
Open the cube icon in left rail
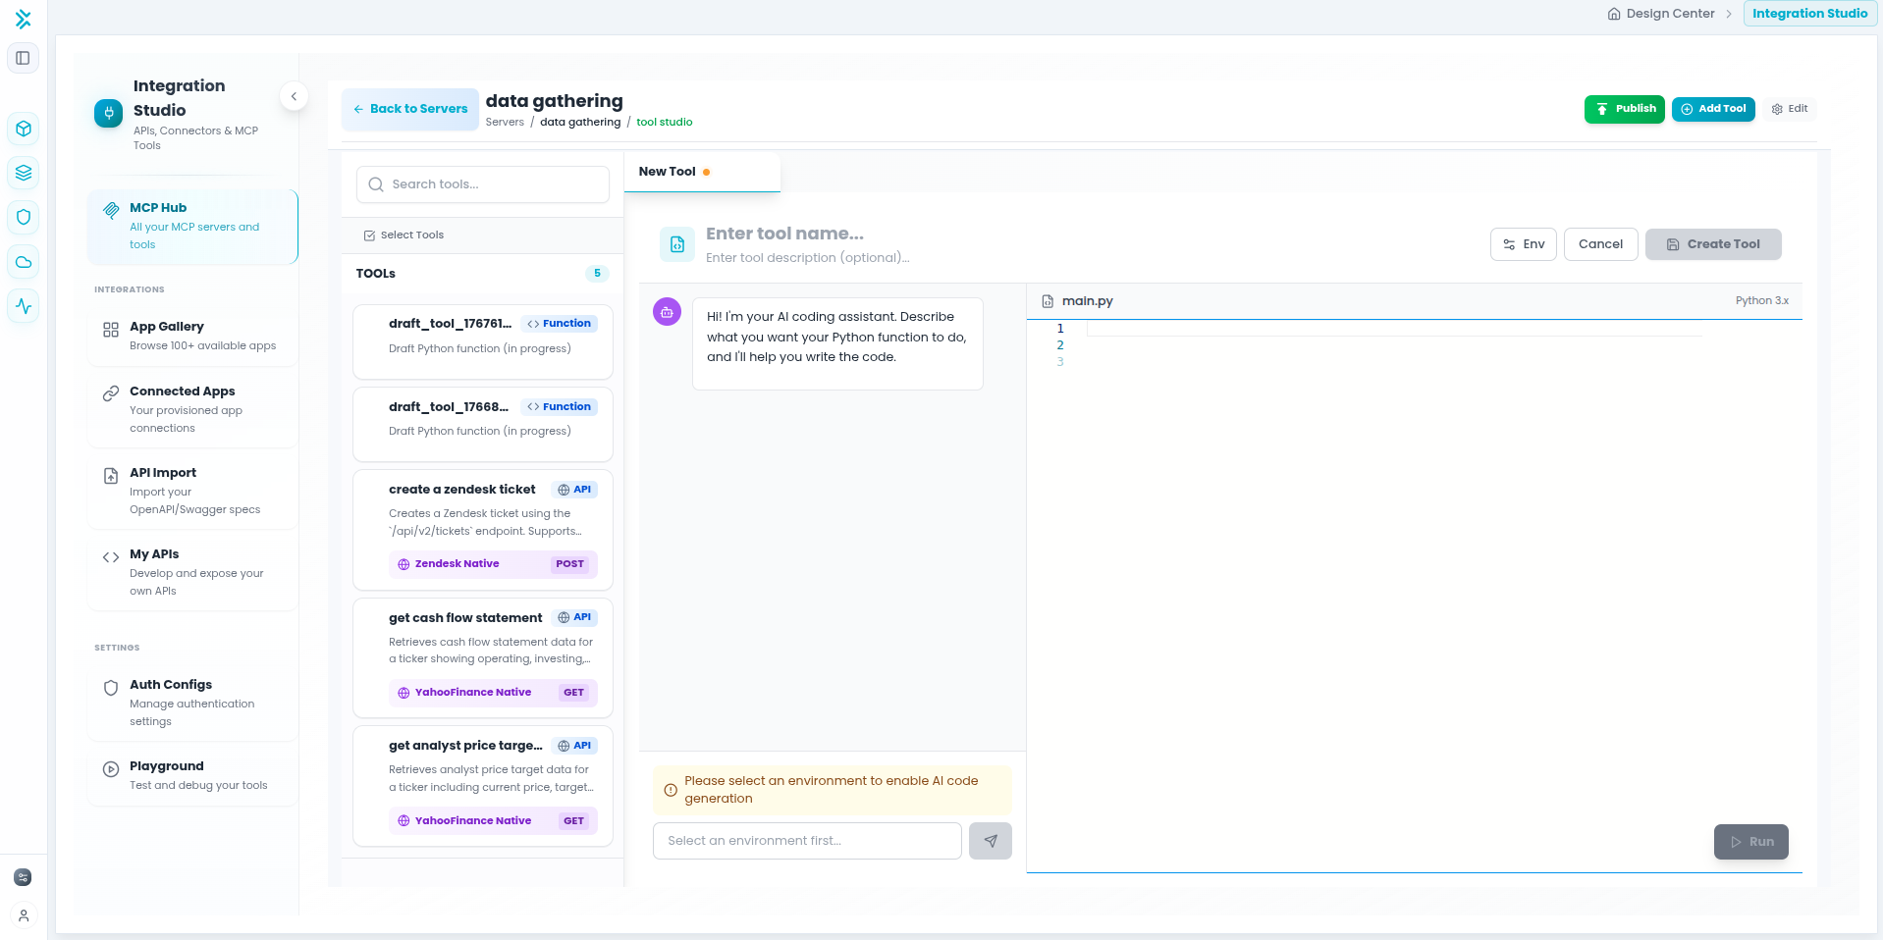coord(24,129)
